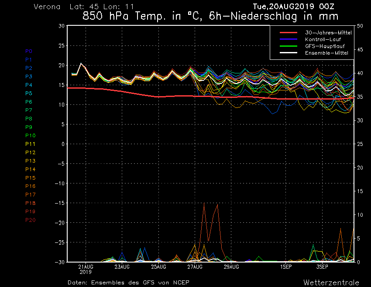371x287 pixels.
Task: Choose the P17 ensemble member label
Action: [30, 194]
